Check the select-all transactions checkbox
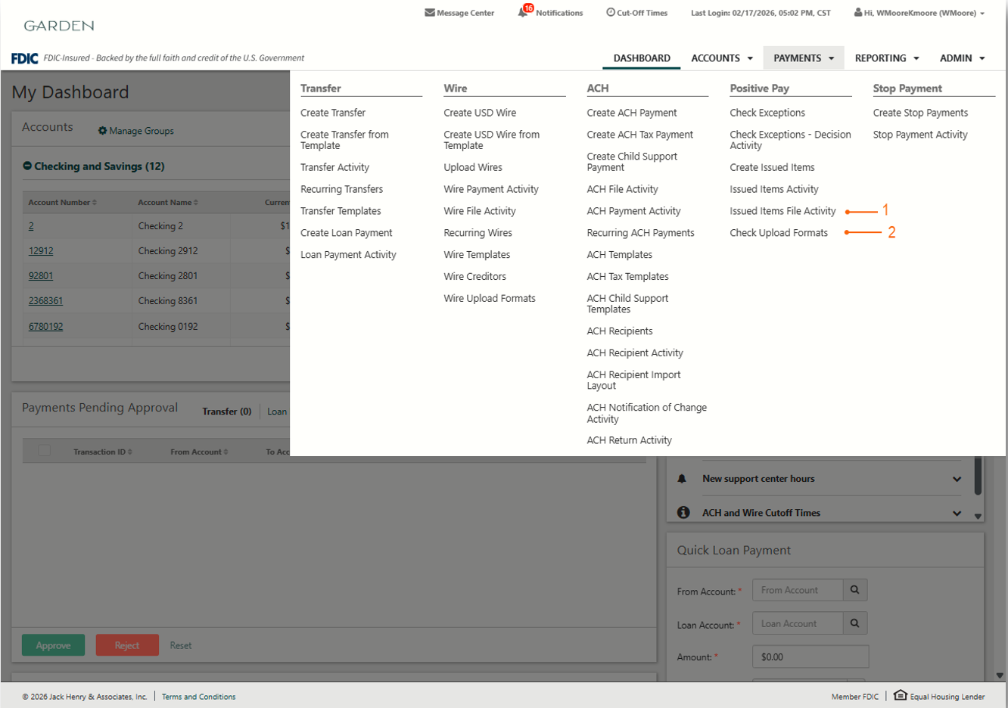The image size is (1008, 708). click(x=45, y=451)
